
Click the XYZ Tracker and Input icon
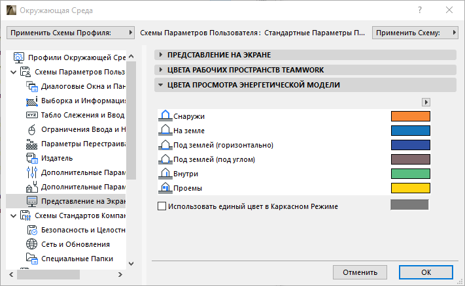32,115
